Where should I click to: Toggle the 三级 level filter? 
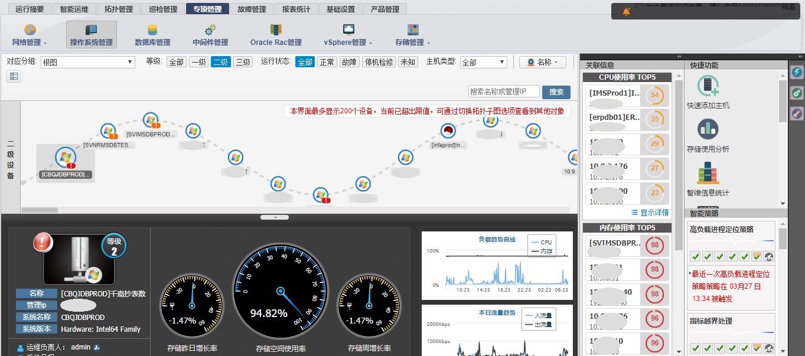[242, 61]
